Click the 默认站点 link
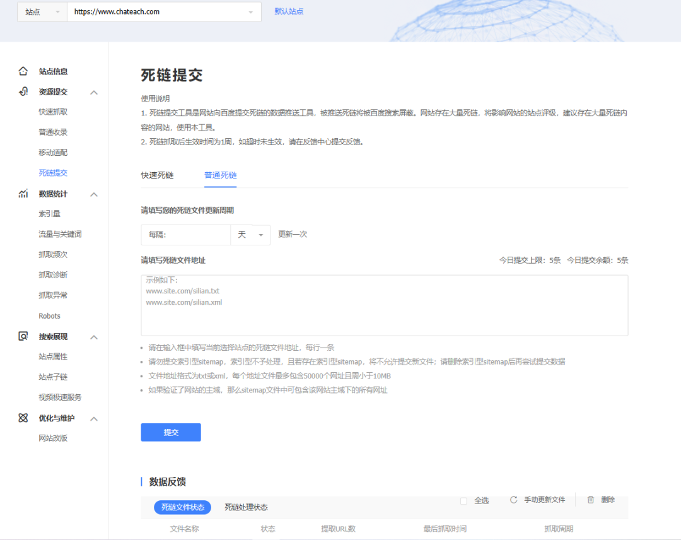Image resolution: width=681 pixels, height=540 pixels. (289, 11)
